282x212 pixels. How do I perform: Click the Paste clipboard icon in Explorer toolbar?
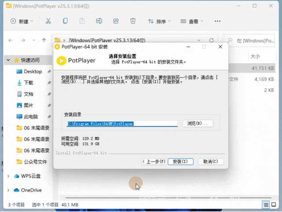click(x=82, y=21)
